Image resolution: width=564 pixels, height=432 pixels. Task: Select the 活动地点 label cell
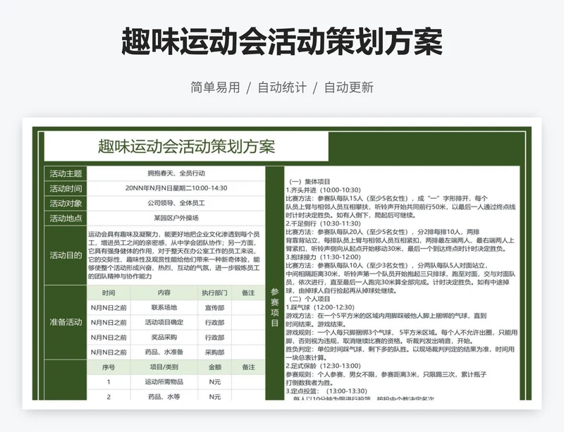click(66, 218)
